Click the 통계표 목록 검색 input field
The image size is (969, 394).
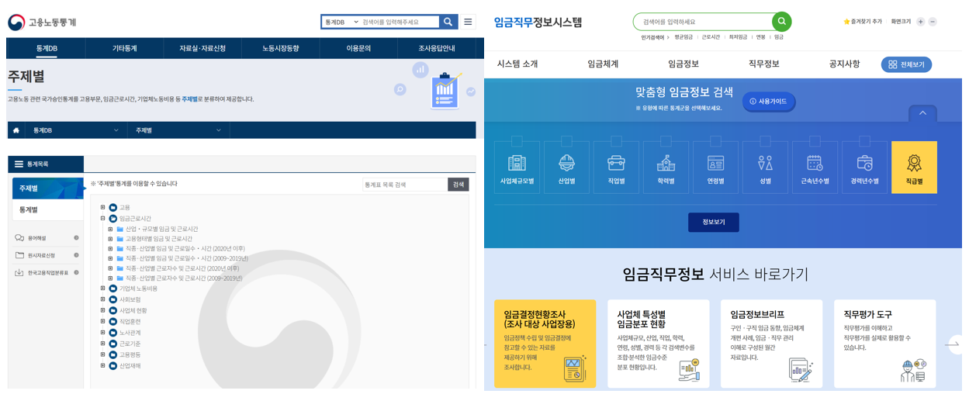click(405, 185)
